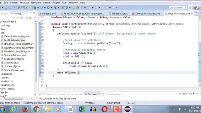
Task: Click the editor vertical scrollbar thumb
Action: click(x=200, y=62)
